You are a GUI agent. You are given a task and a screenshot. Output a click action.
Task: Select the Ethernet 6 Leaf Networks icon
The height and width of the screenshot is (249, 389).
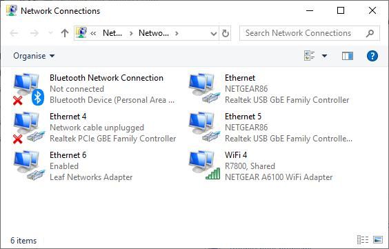click(29, 166)
